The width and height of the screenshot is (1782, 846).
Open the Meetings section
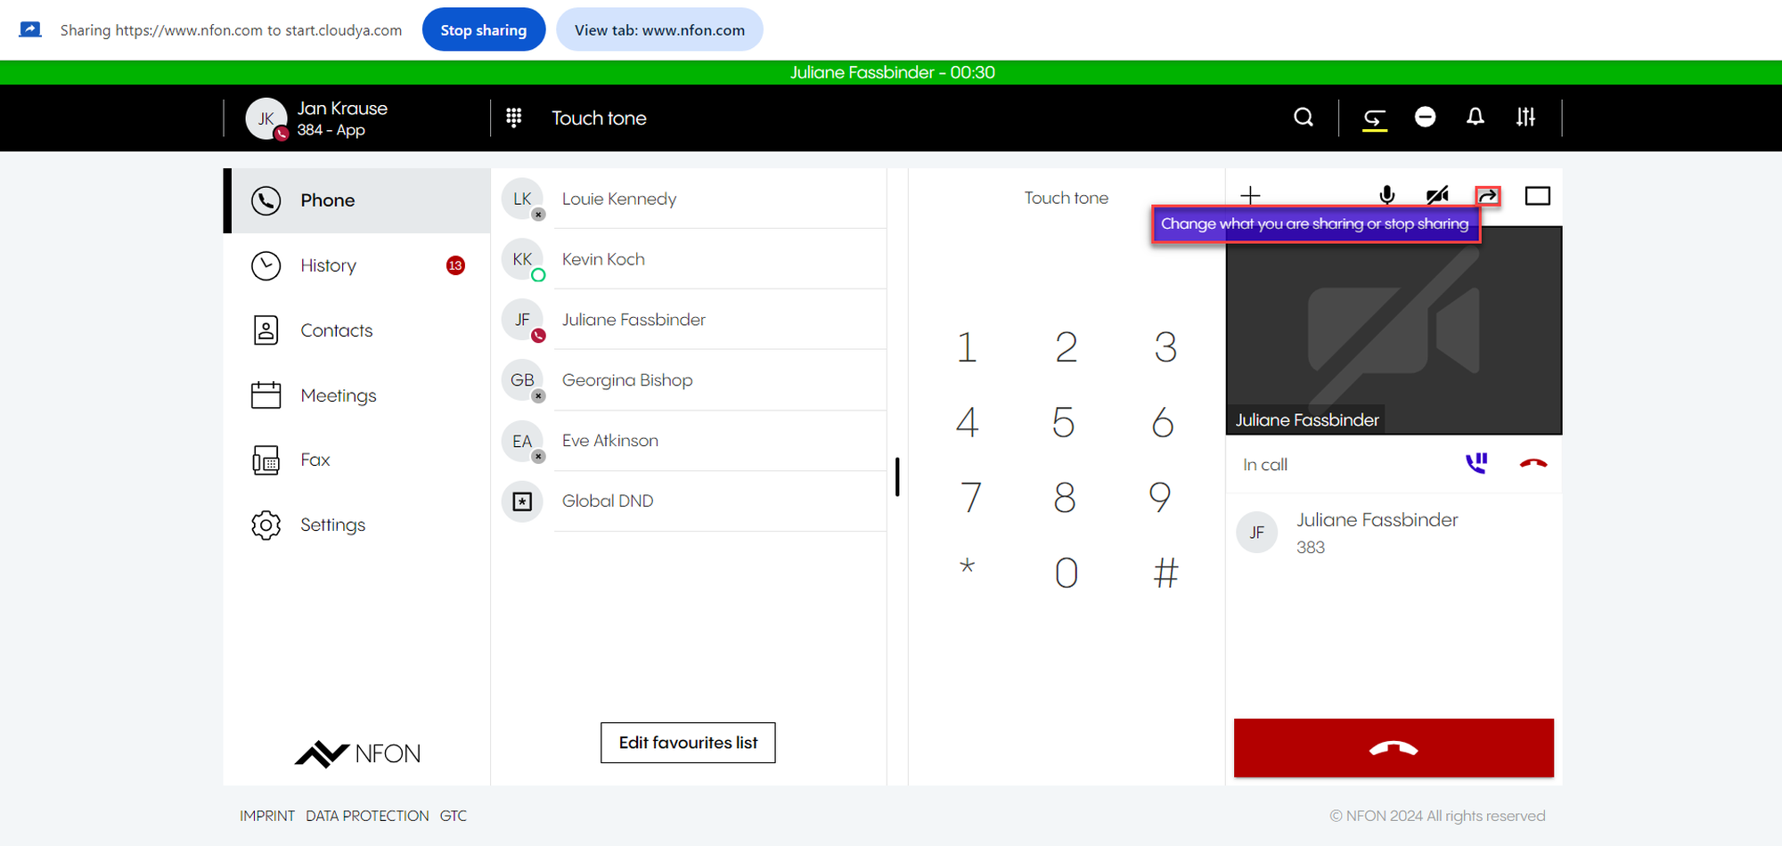point(338,395)
